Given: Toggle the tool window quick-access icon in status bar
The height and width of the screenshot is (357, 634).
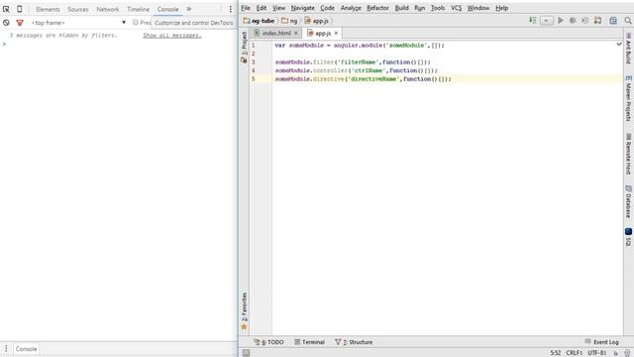Looking at the screenshot, I should pyautogui.click(x=246, y=353).
